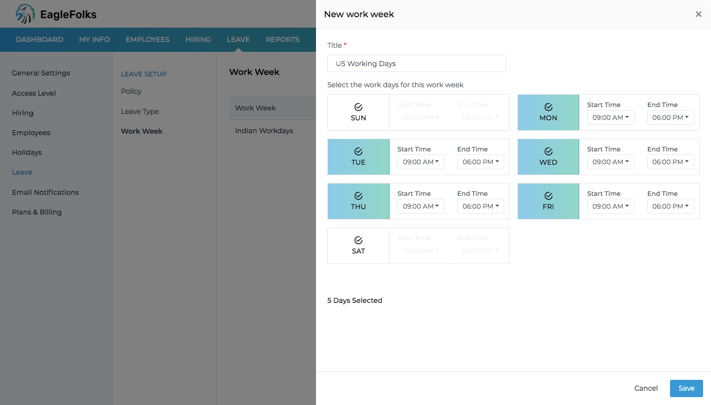Open TUE End Time dropdown
Screen dimensions: 711x405
point(480,162)
